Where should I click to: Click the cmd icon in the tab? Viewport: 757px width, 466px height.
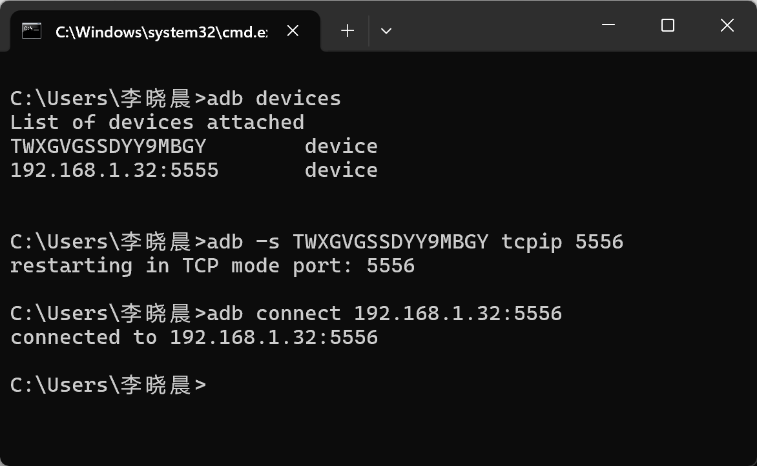click(x=32, y=30)
